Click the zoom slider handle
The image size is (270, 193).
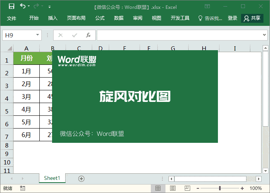[x=220, y=188]
